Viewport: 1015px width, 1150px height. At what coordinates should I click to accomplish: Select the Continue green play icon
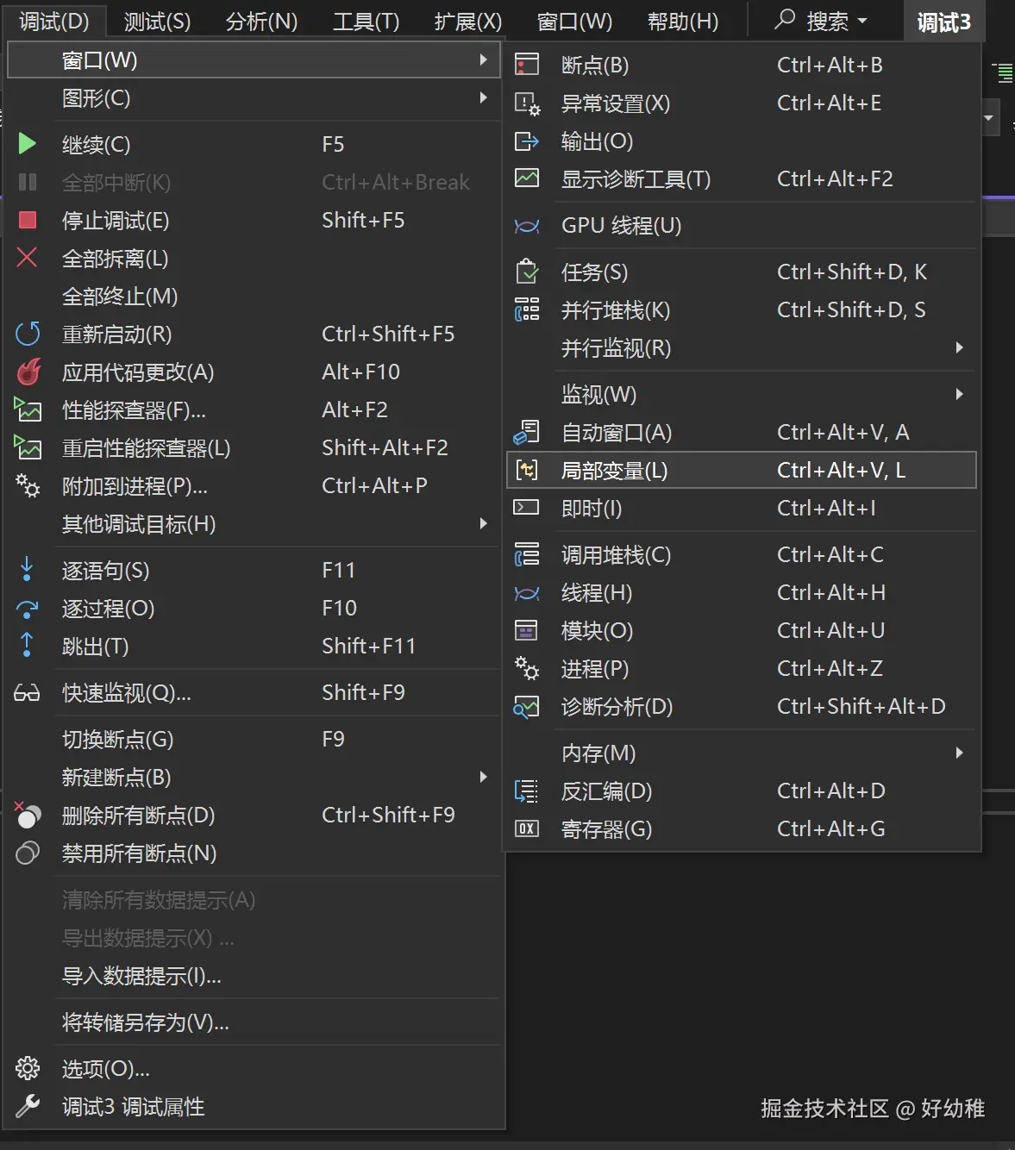coord(27,144)
